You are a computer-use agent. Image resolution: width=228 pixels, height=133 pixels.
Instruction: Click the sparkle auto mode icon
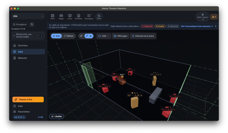(x=81, y=36)
